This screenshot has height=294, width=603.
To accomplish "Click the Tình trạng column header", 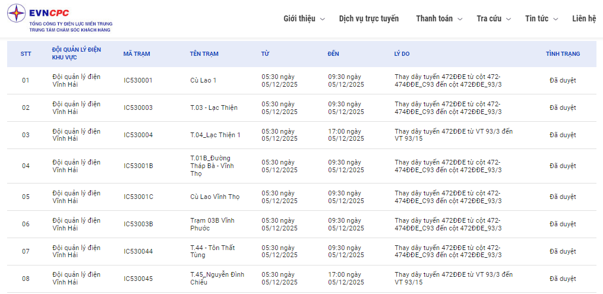I will point(563,54).
